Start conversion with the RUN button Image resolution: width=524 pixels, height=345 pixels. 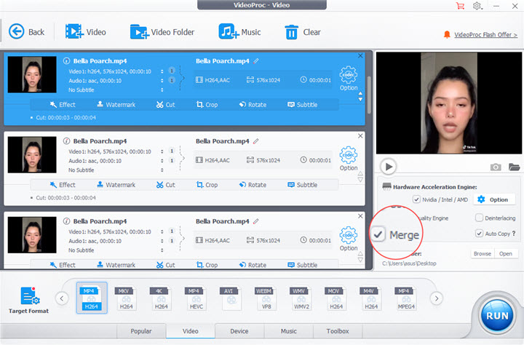click(497, 316)
